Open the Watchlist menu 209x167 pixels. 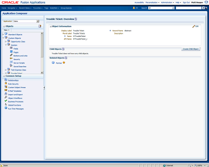pos(55,8)
